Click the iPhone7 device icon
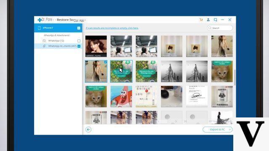269x151 pixels. [39, 28]
